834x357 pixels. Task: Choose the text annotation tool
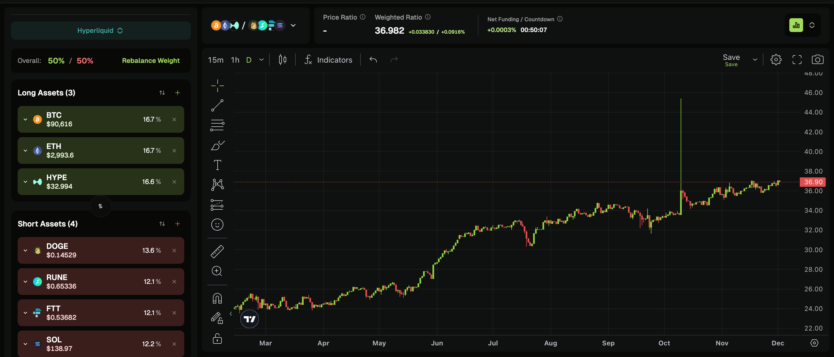coord(217,165)
